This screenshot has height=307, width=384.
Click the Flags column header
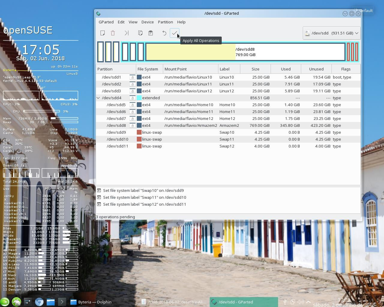pos(346,69)
